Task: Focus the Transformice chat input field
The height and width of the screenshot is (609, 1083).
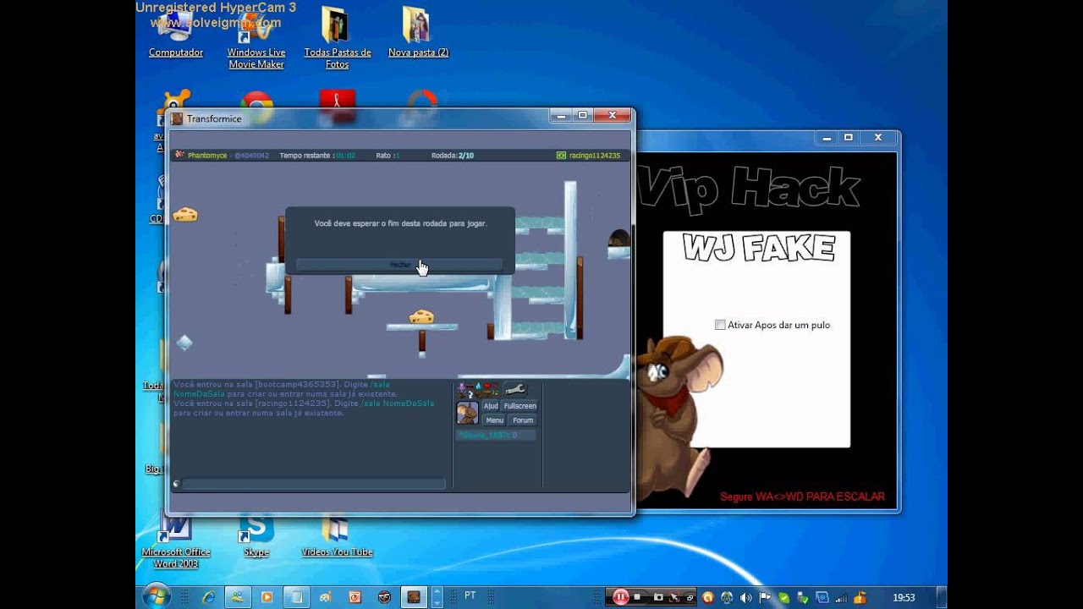Action: [313, 484]
